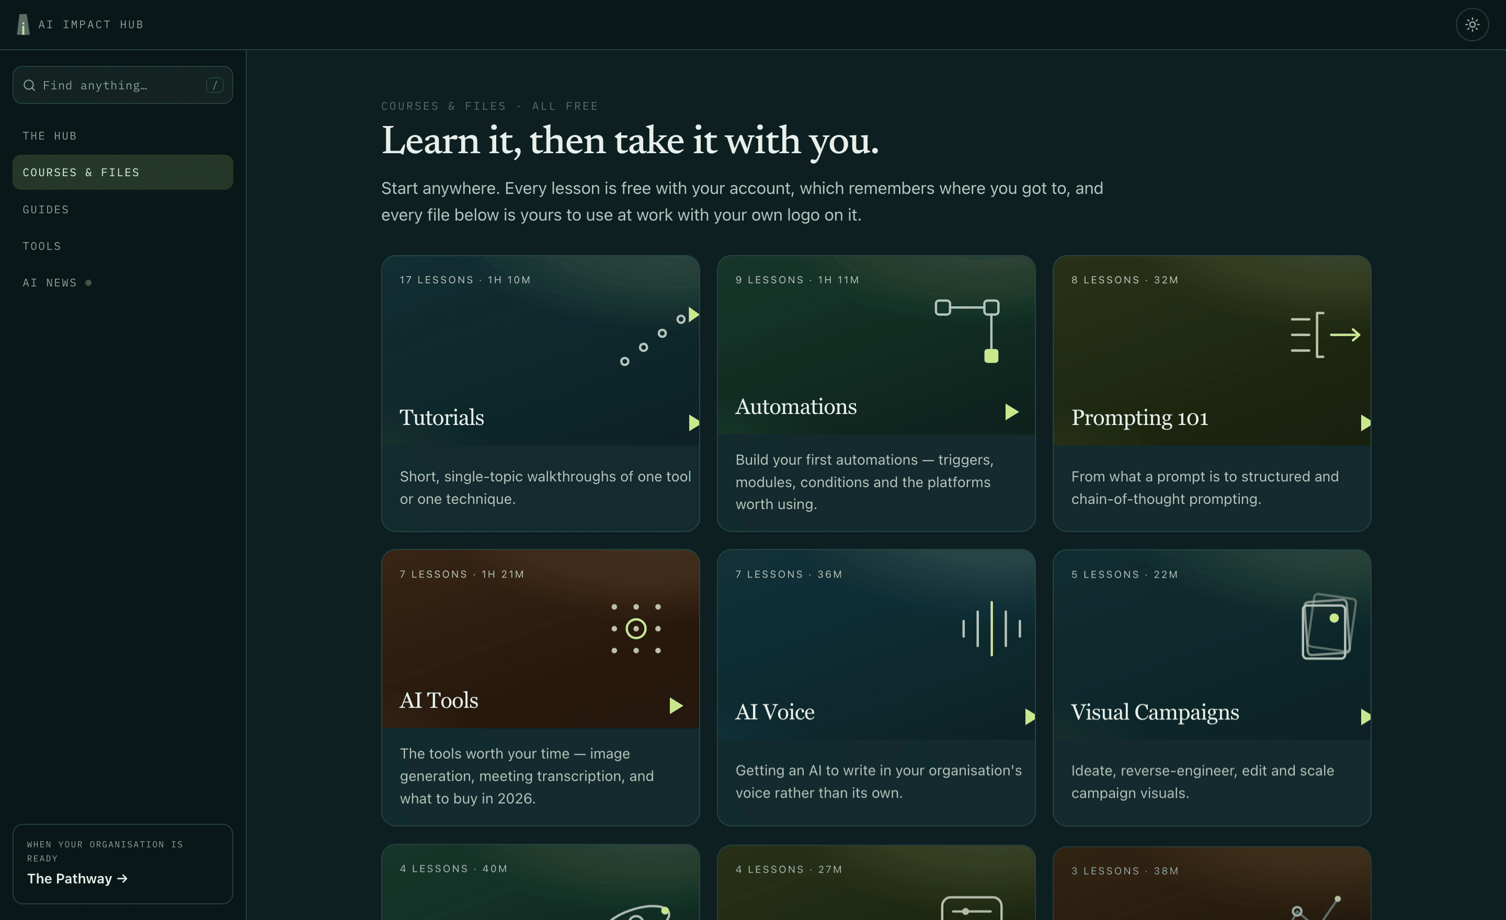Image resolution: width=1506 pixels, height=920 pixels.
Task: Click the AI Tools description text
Action: (527, 776)
